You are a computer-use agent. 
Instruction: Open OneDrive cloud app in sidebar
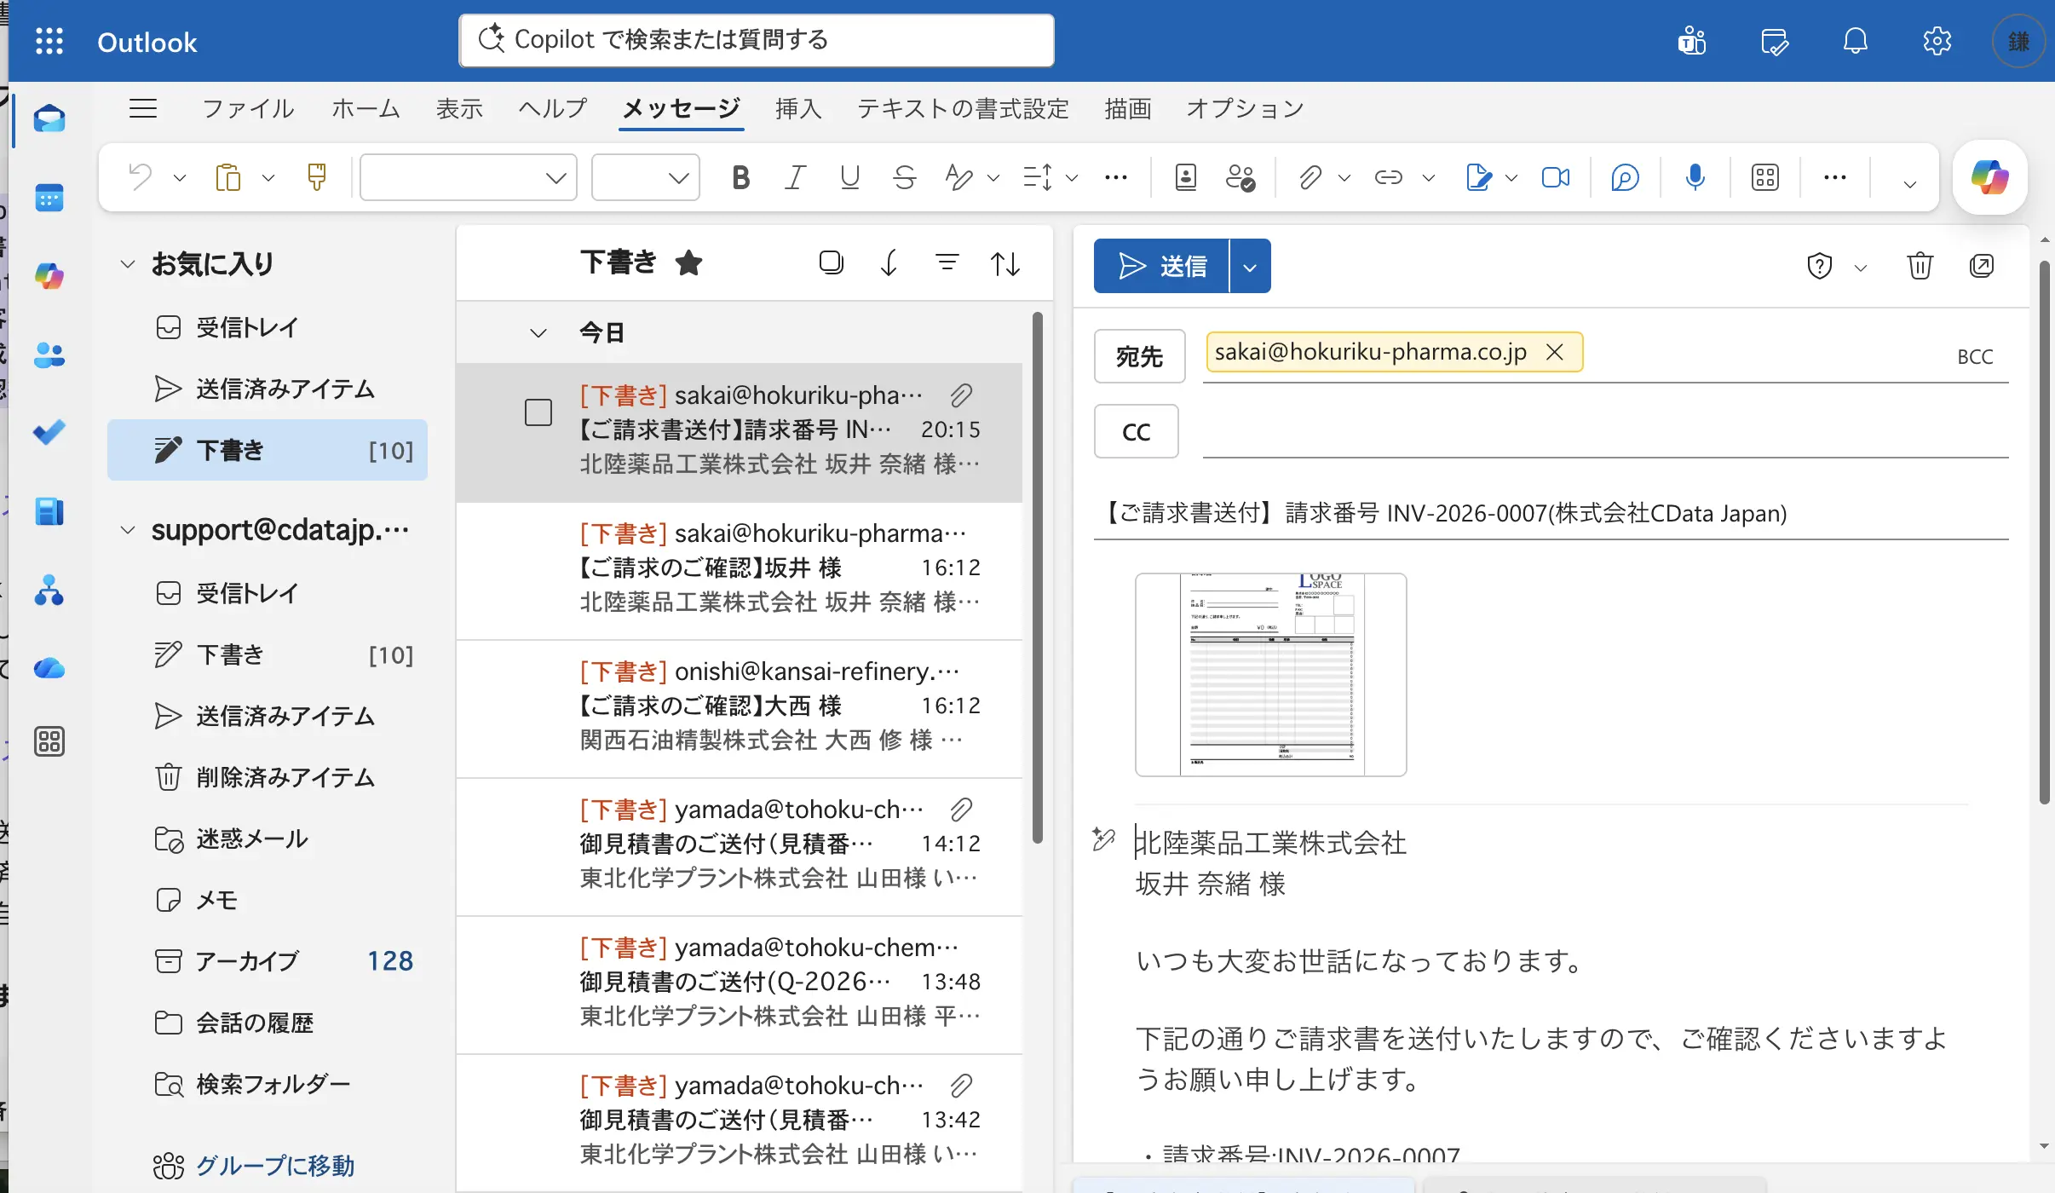pyautogui.click(x=49, y=668)
